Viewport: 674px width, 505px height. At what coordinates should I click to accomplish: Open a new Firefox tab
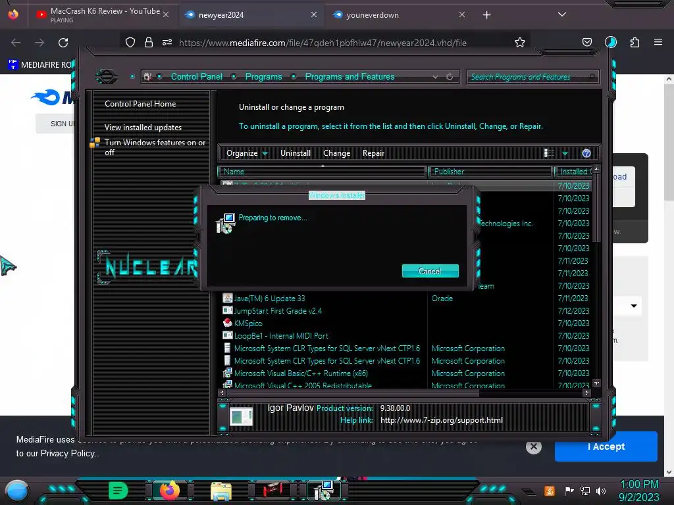[486, 15]
